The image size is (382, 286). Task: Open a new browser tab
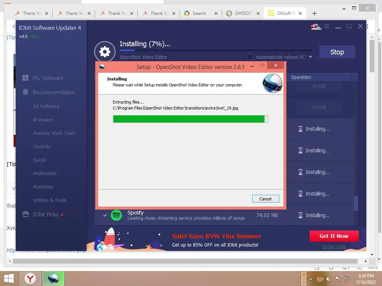click(x=314, y=13)
